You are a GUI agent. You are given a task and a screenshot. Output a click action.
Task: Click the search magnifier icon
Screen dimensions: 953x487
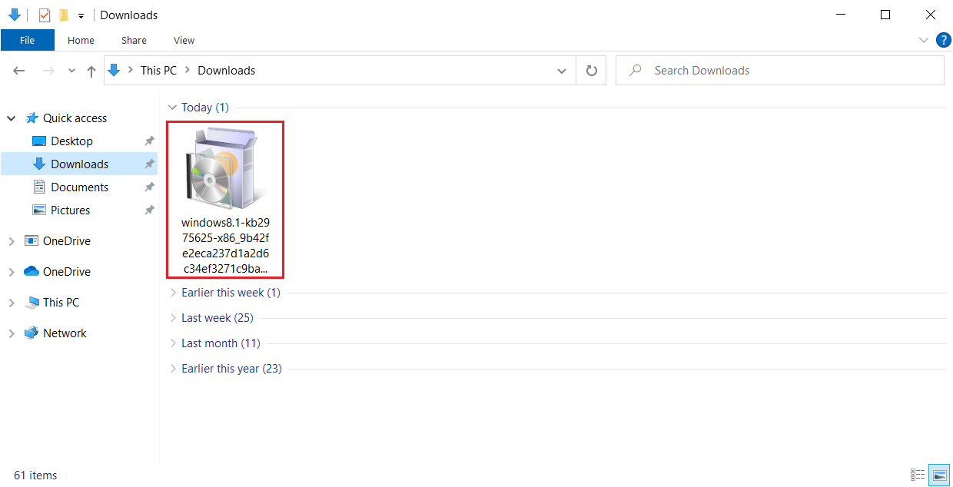[x=636, y=71]
